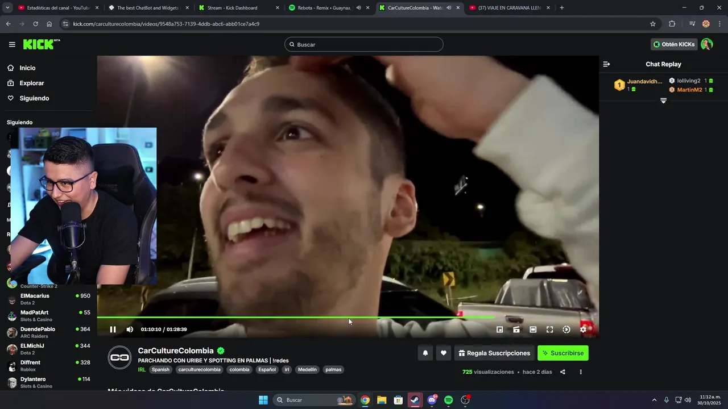Select the colombia tag
The width and height of the screenshot is (728, 409).
[x=239, y=369]
